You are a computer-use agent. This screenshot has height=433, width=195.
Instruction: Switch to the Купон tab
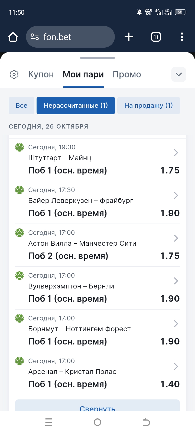(x=41, y=74)
